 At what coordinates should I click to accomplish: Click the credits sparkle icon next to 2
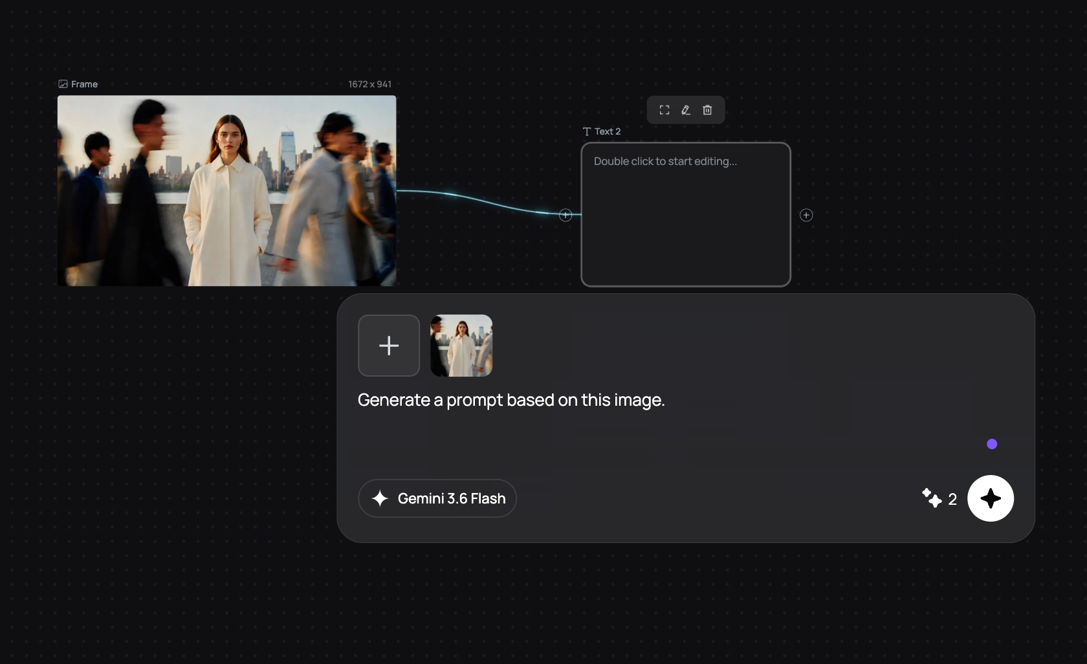tap(932, 498)
